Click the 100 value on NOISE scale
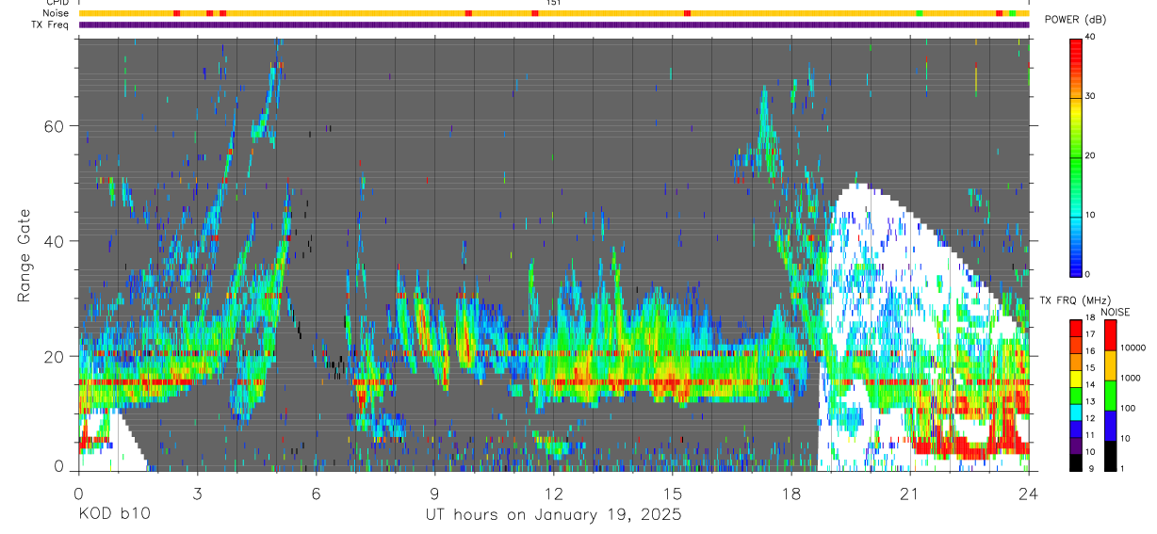Viewport: 1157px width, 534px height. (x=1130, y=408)
